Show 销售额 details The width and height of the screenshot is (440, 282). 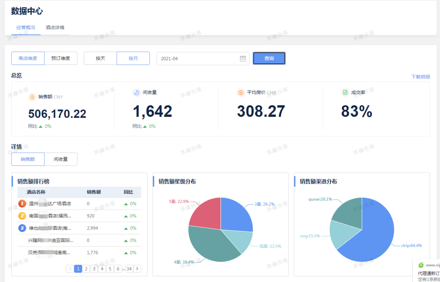[28, 159]
